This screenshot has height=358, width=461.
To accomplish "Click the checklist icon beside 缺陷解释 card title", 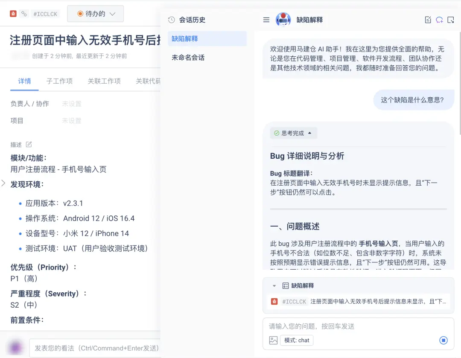I will 285,286.
